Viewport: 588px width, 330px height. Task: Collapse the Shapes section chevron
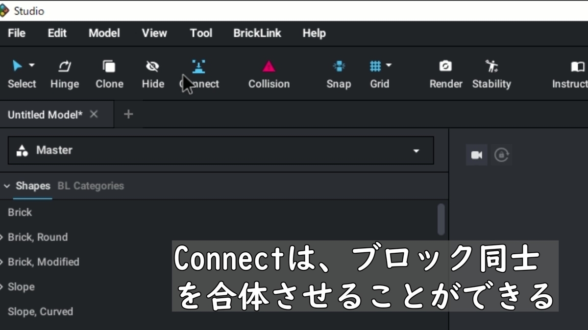point(7,186)
